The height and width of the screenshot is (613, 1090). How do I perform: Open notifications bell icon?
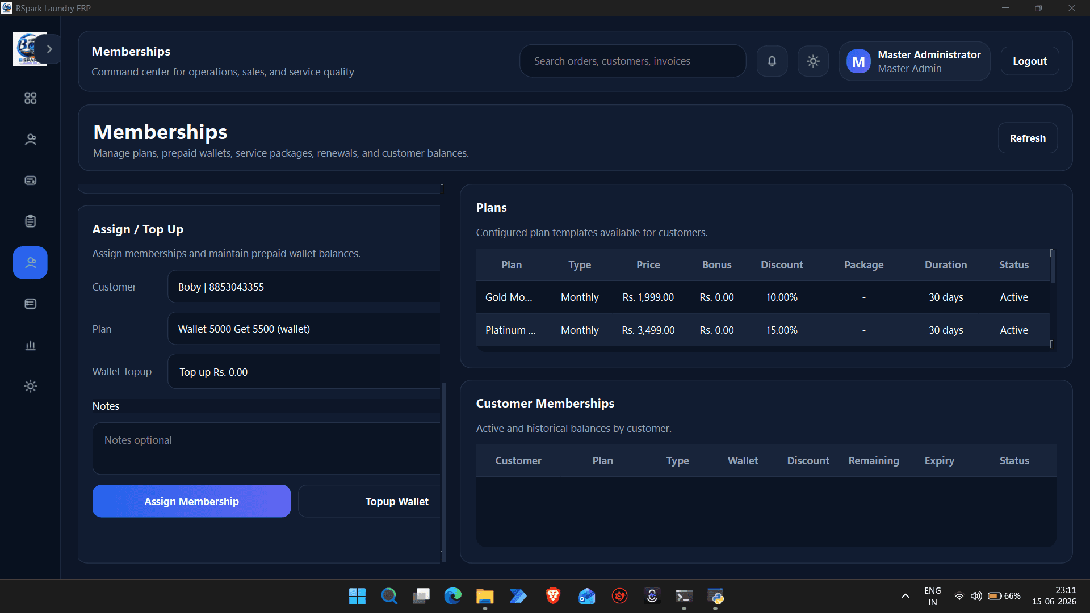click(772, 61)
